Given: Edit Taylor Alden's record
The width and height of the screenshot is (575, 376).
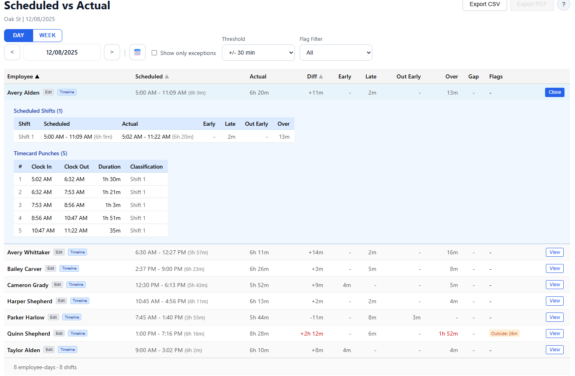Looking at the screenshot, I should (x=49, y=350).
